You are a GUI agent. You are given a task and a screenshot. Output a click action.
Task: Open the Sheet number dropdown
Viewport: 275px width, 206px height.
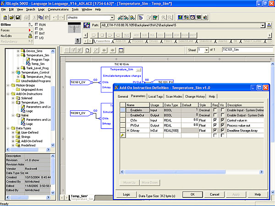[206, 50]
